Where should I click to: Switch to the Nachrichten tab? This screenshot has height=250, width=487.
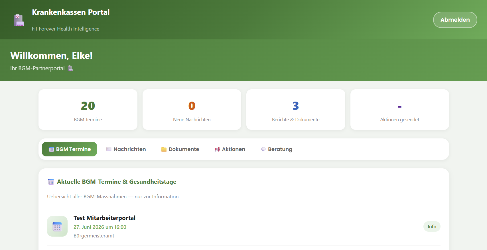pos(126,149)
